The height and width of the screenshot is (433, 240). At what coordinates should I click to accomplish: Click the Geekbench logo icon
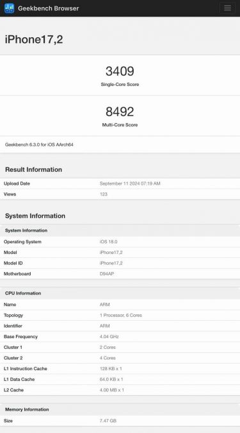10,8
